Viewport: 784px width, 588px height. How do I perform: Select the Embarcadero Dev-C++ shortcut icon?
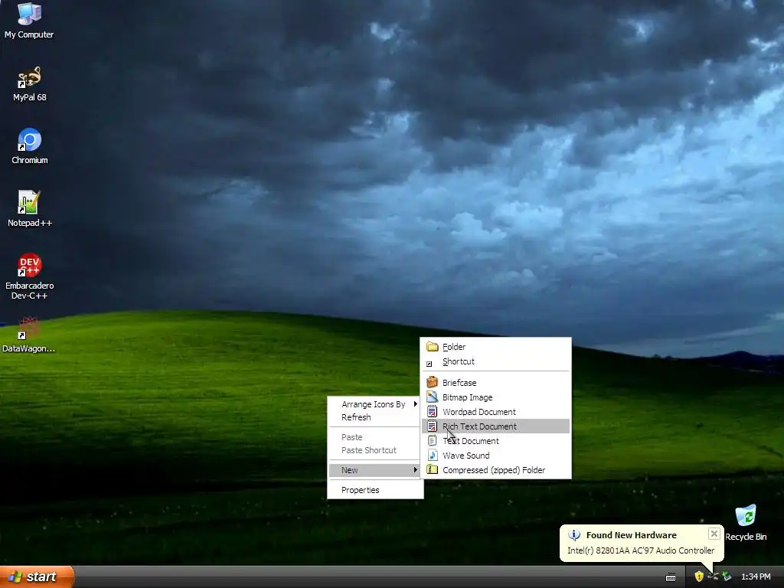tap(29, 276)
